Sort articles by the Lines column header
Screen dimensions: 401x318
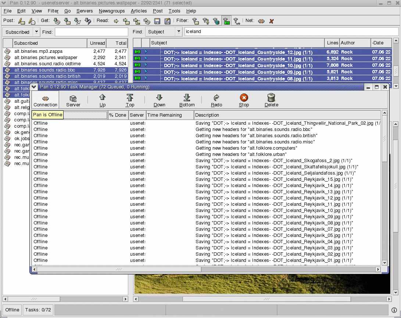point(332,43)
